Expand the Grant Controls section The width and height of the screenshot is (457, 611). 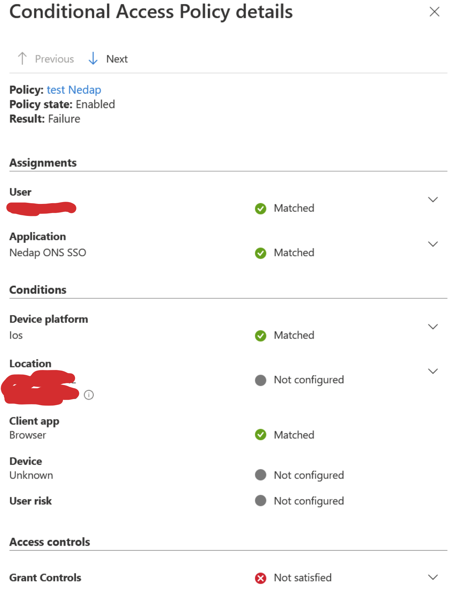pos(433,577)
